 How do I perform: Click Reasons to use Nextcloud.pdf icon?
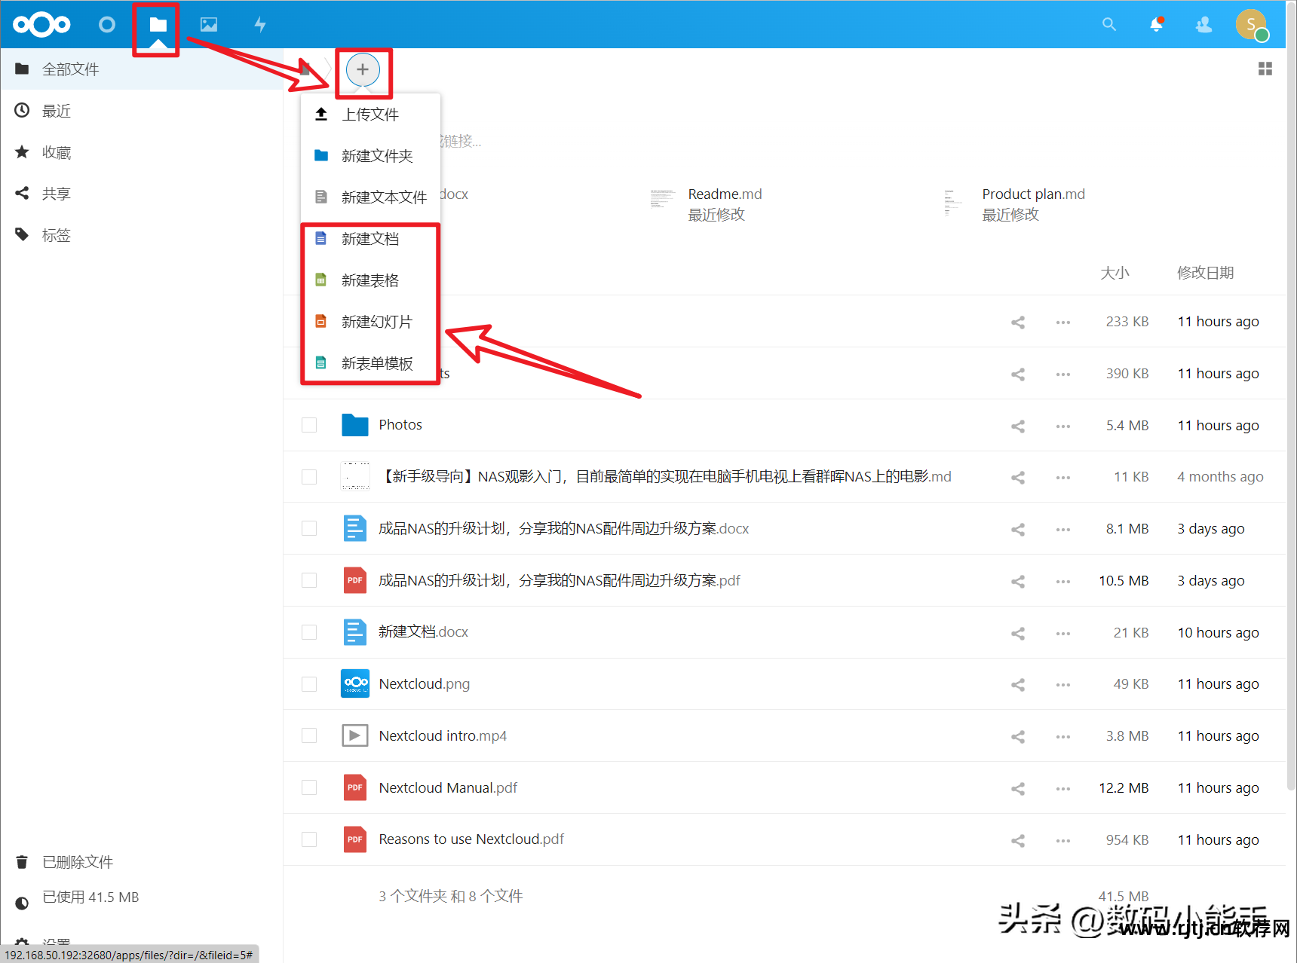[x=355, y=839]
